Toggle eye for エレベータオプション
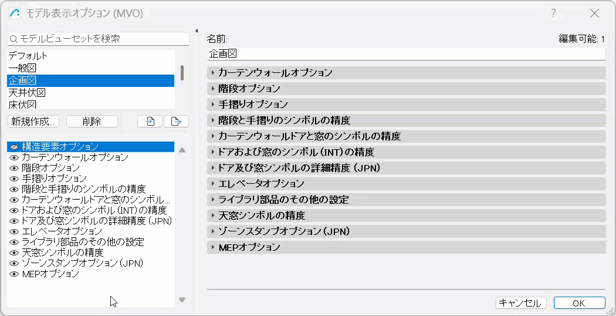The image size is (616, 316). tap(14, 231)
